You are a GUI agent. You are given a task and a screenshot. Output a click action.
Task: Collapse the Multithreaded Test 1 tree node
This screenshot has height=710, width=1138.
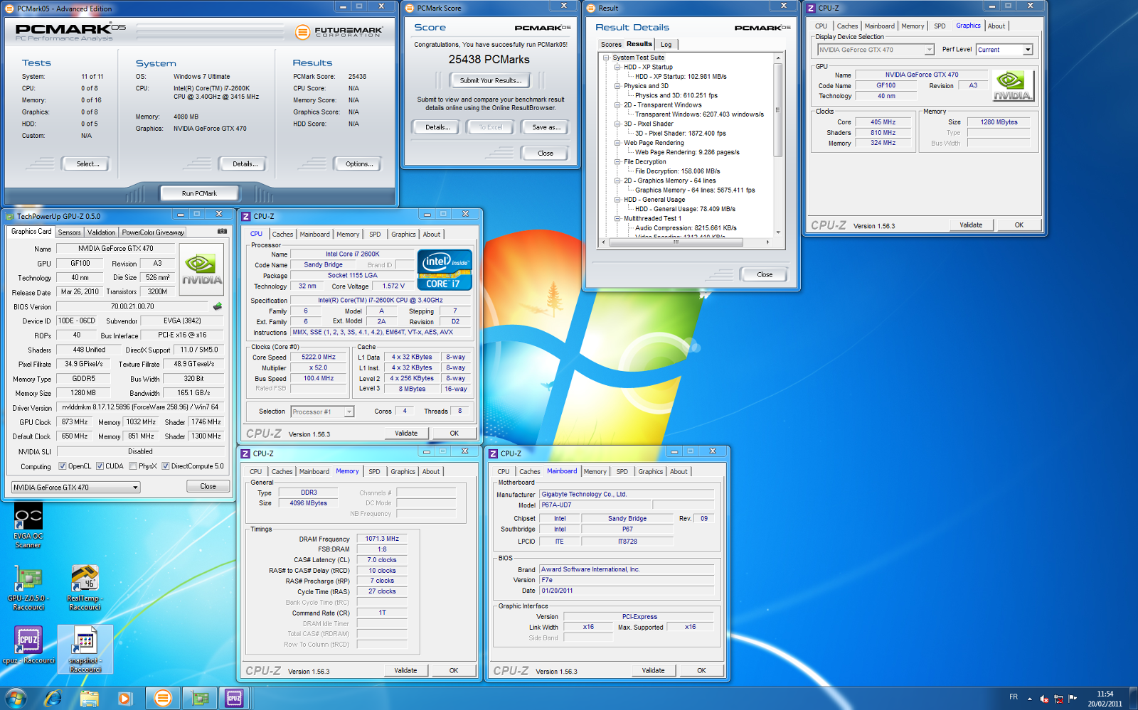(x=617, y=219)
